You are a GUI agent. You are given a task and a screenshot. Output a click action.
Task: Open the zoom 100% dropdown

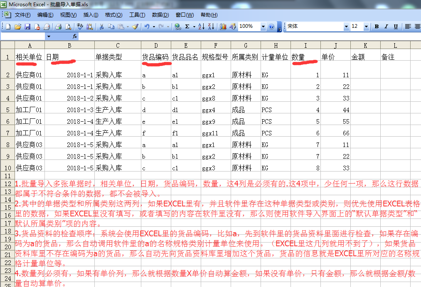263,27
